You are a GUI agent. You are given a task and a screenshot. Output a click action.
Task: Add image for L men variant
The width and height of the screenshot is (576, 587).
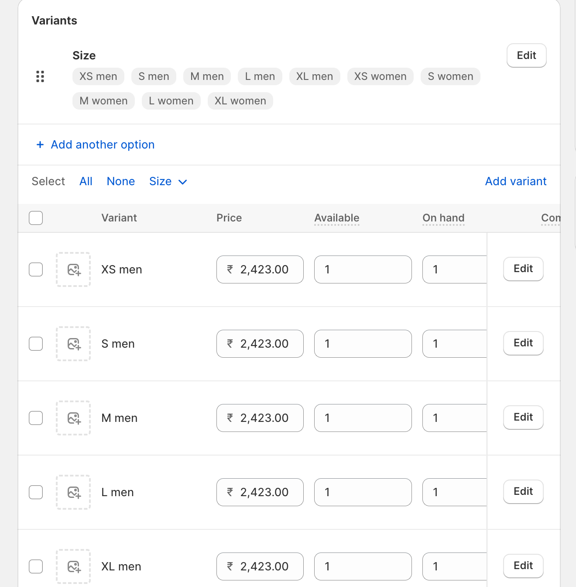pyautogui.click(x=73, y=492)
